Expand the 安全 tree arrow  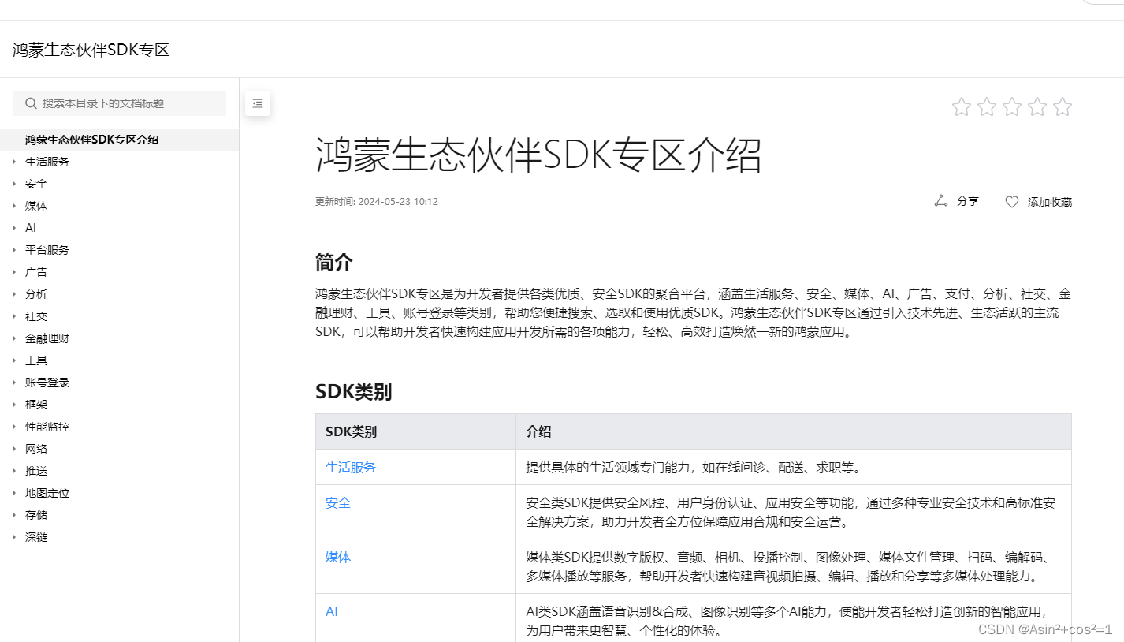(x=14, y=184)
